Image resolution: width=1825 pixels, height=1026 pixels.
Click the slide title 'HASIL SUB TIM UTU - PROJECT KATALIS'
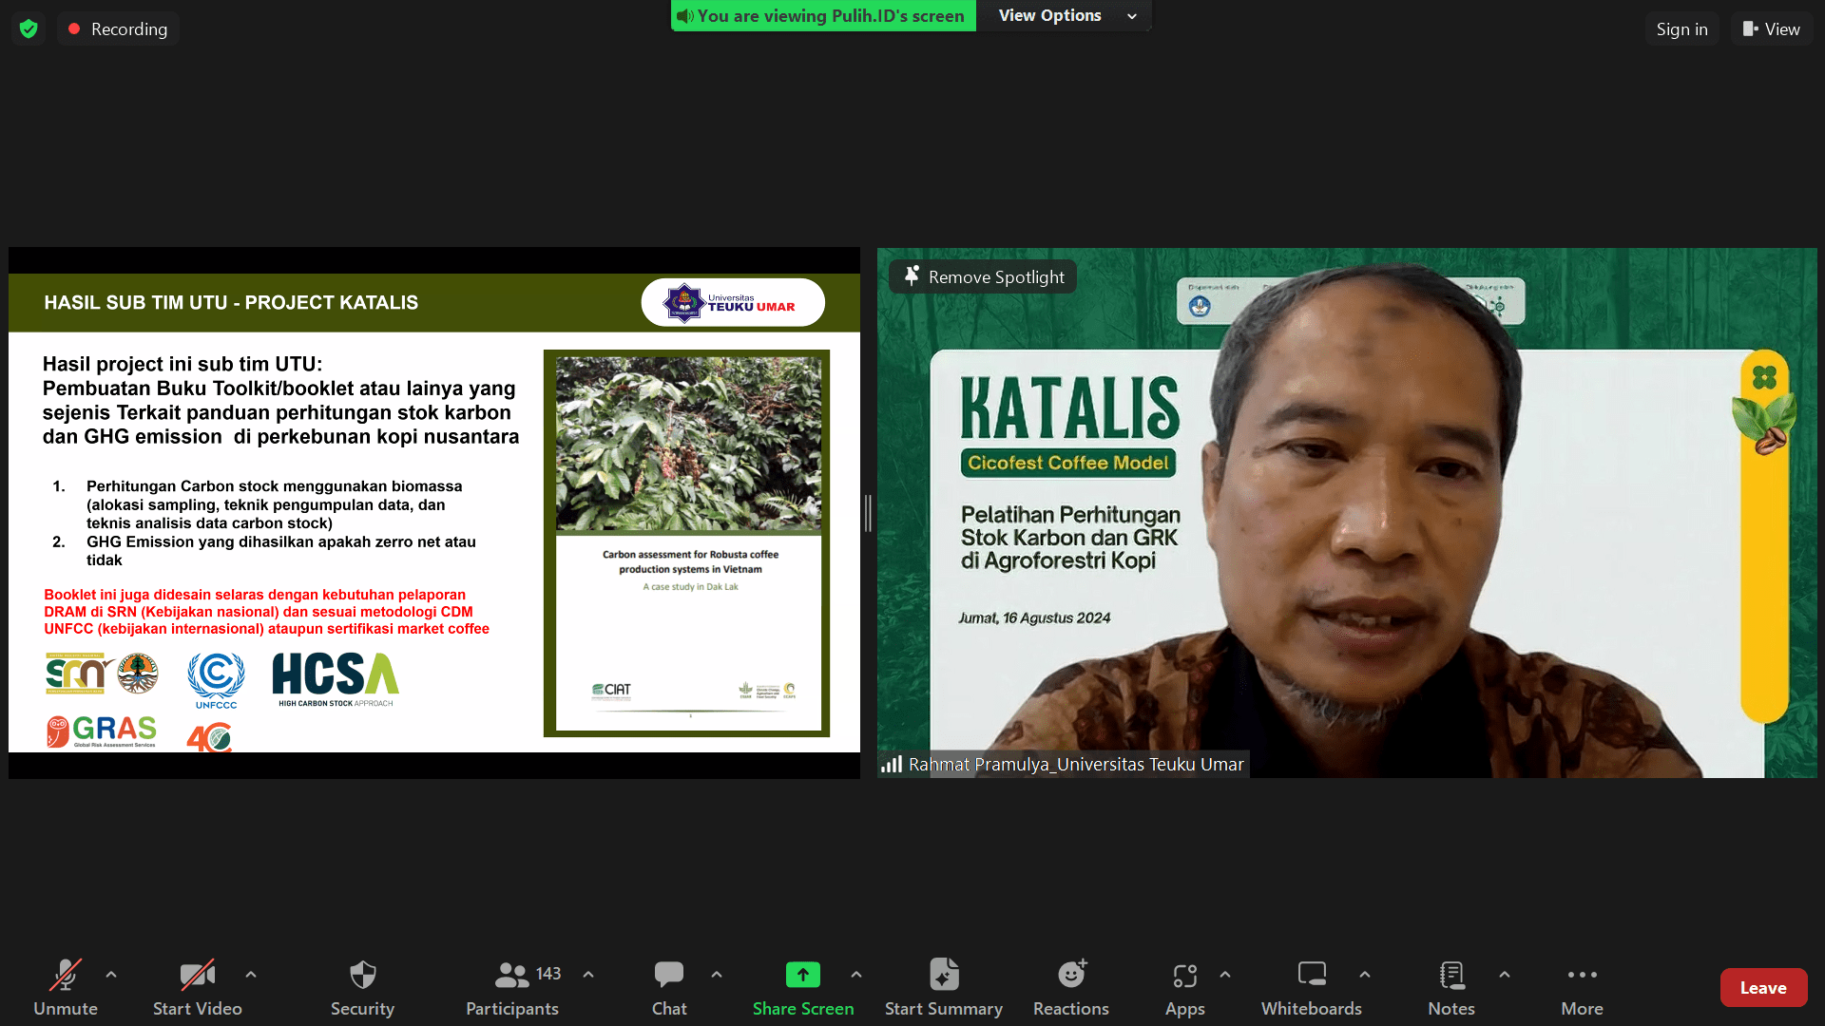231,302
